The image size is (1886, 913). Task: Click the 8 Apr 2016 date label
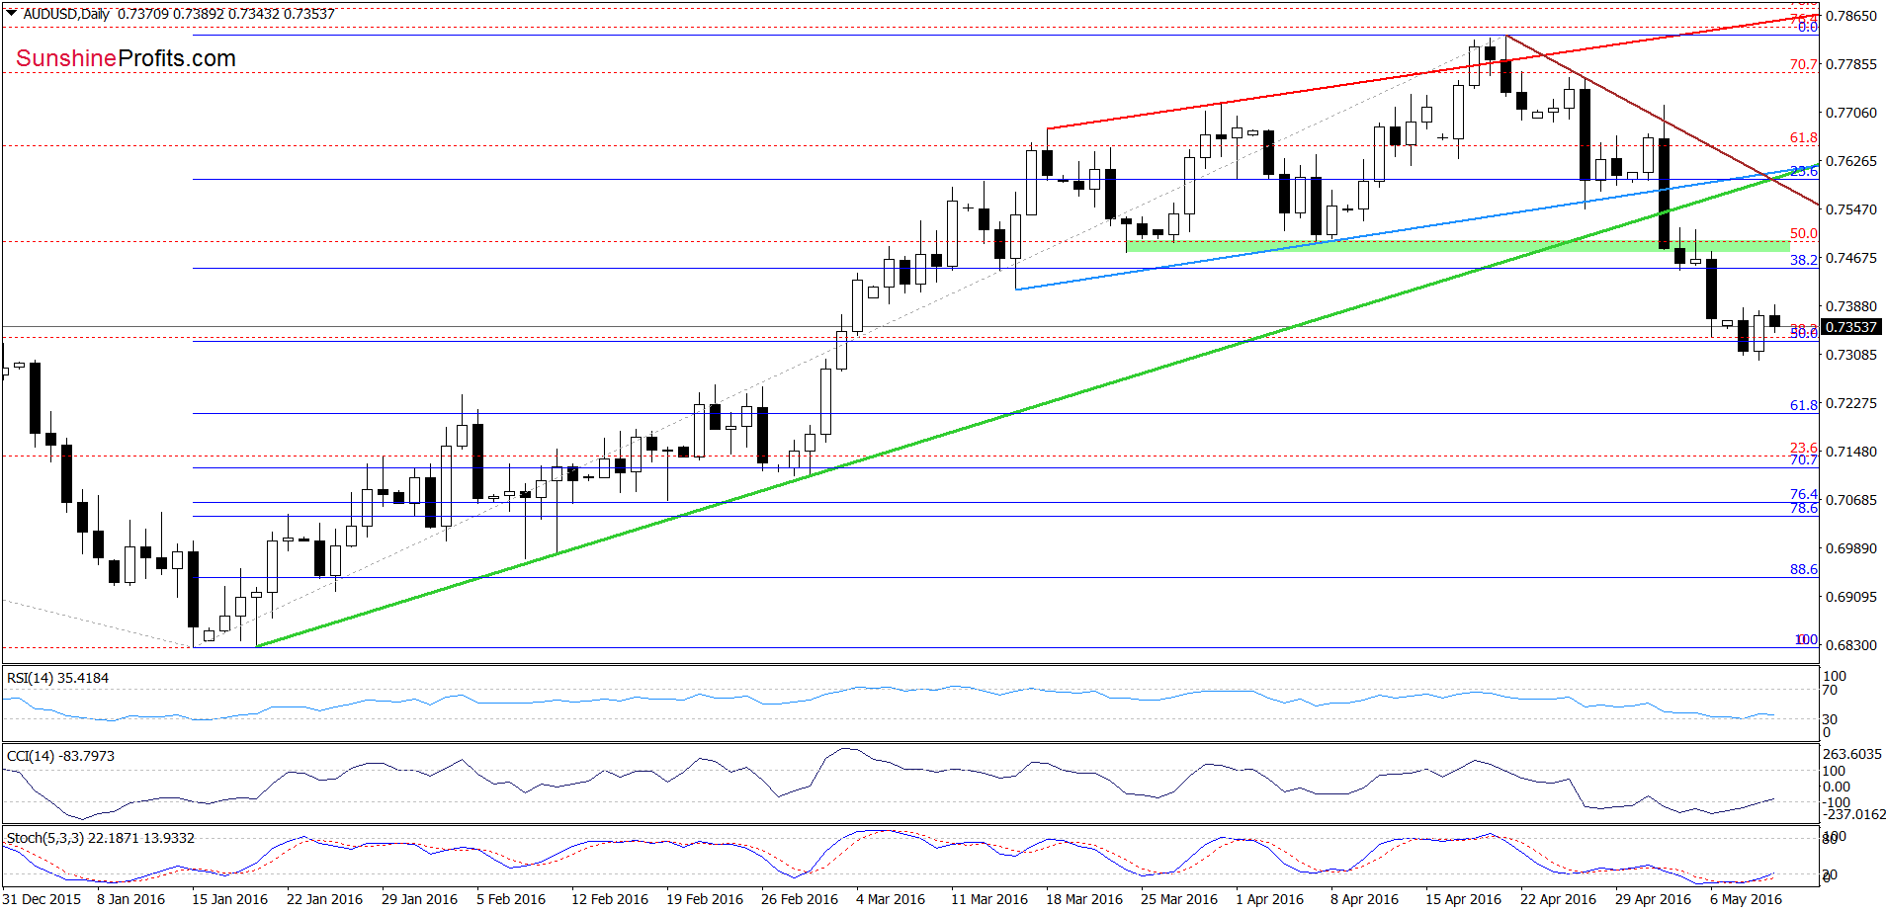(x=1364, y=899)
